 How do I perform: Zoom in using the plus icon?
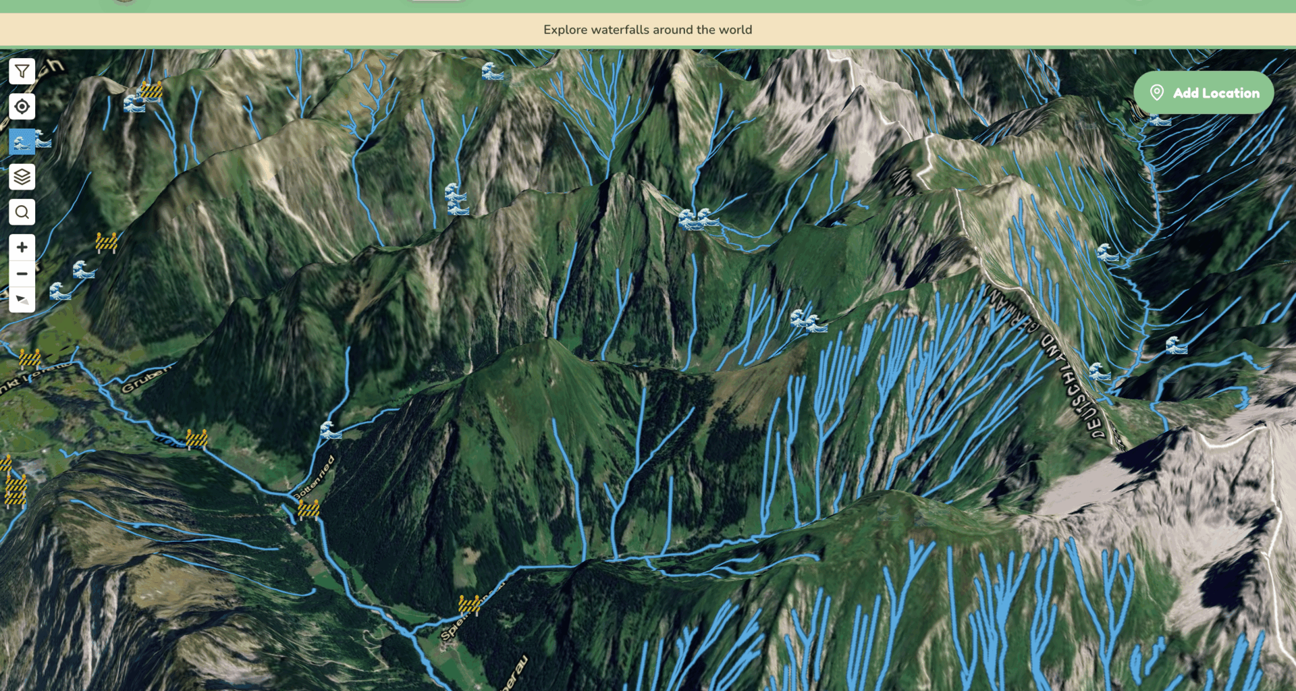click(21, 247)
